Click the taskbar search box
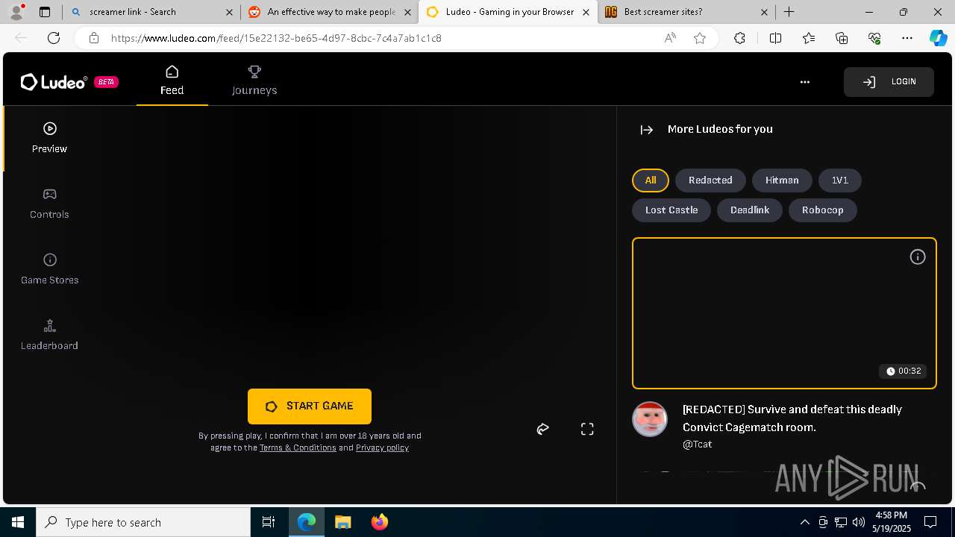The width and height of the screenshot is (955, 537). pos(143,522)
